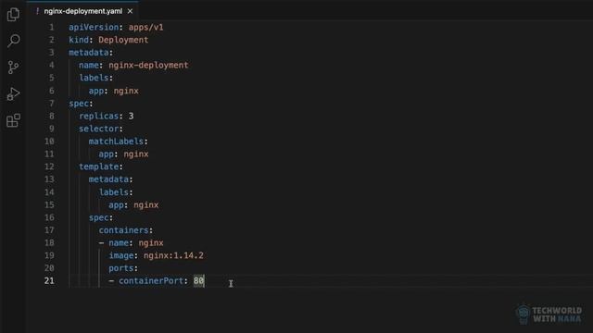
Task: Click the 'apps/v1' value
Action: coord(146,27)
